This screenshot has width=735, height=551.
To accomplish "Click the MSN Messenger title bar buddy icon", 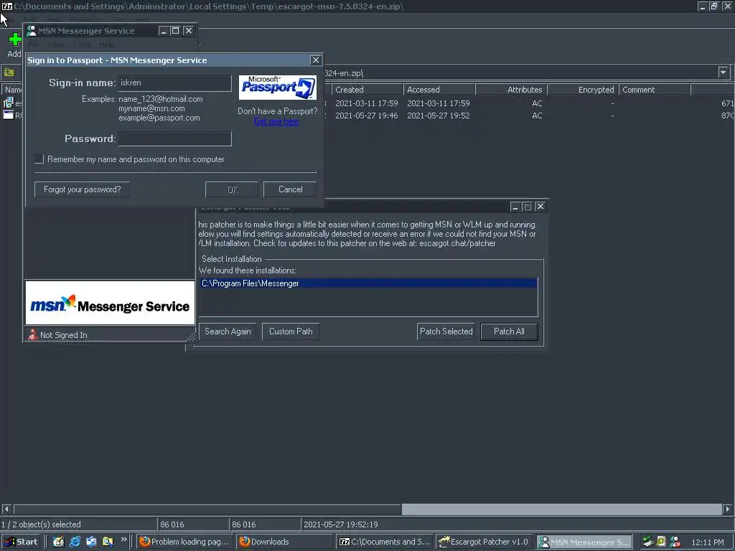I will 32,30.
